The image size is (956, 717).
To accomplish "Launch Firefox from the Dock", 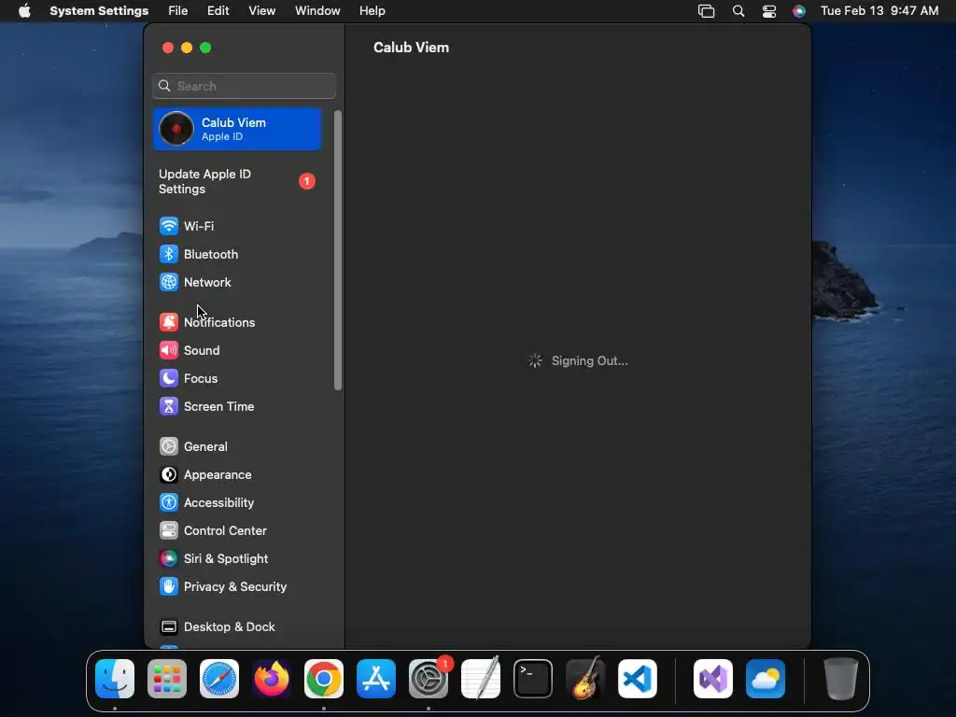I will point(272,679).
